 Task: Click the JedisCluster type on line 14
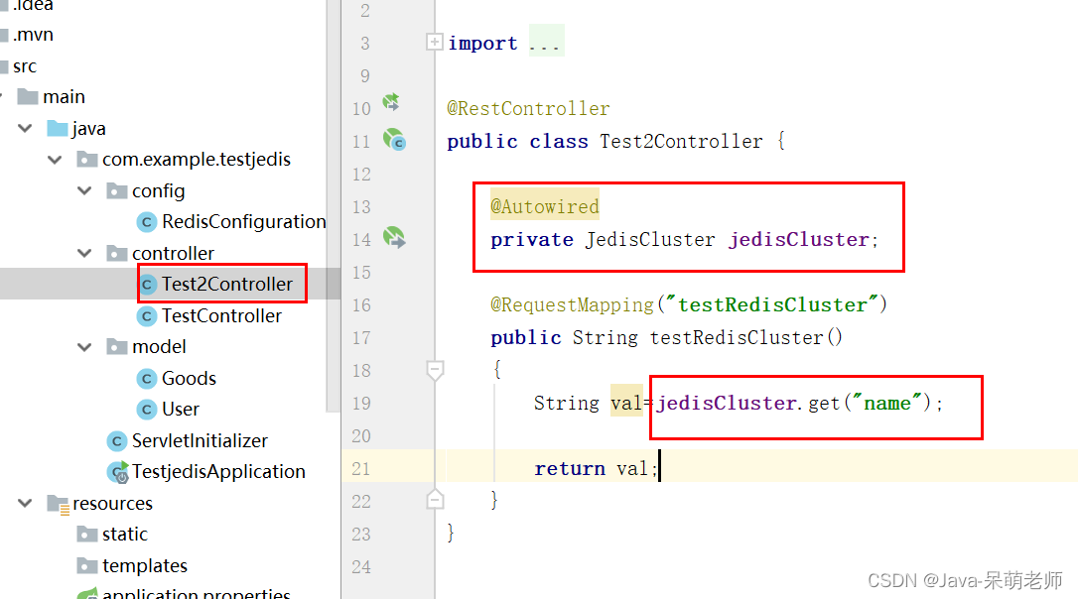(x=650, y=240)
